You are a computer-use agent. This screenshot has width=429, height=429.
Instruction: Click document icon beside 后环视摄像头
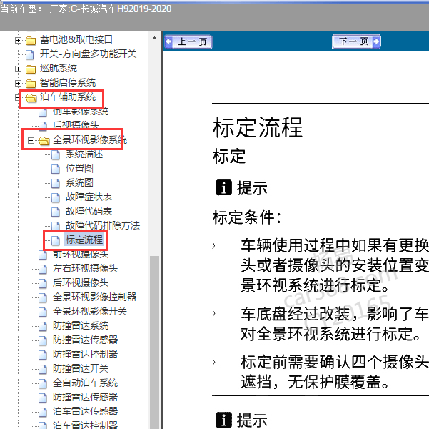click(x=43, y=283)
